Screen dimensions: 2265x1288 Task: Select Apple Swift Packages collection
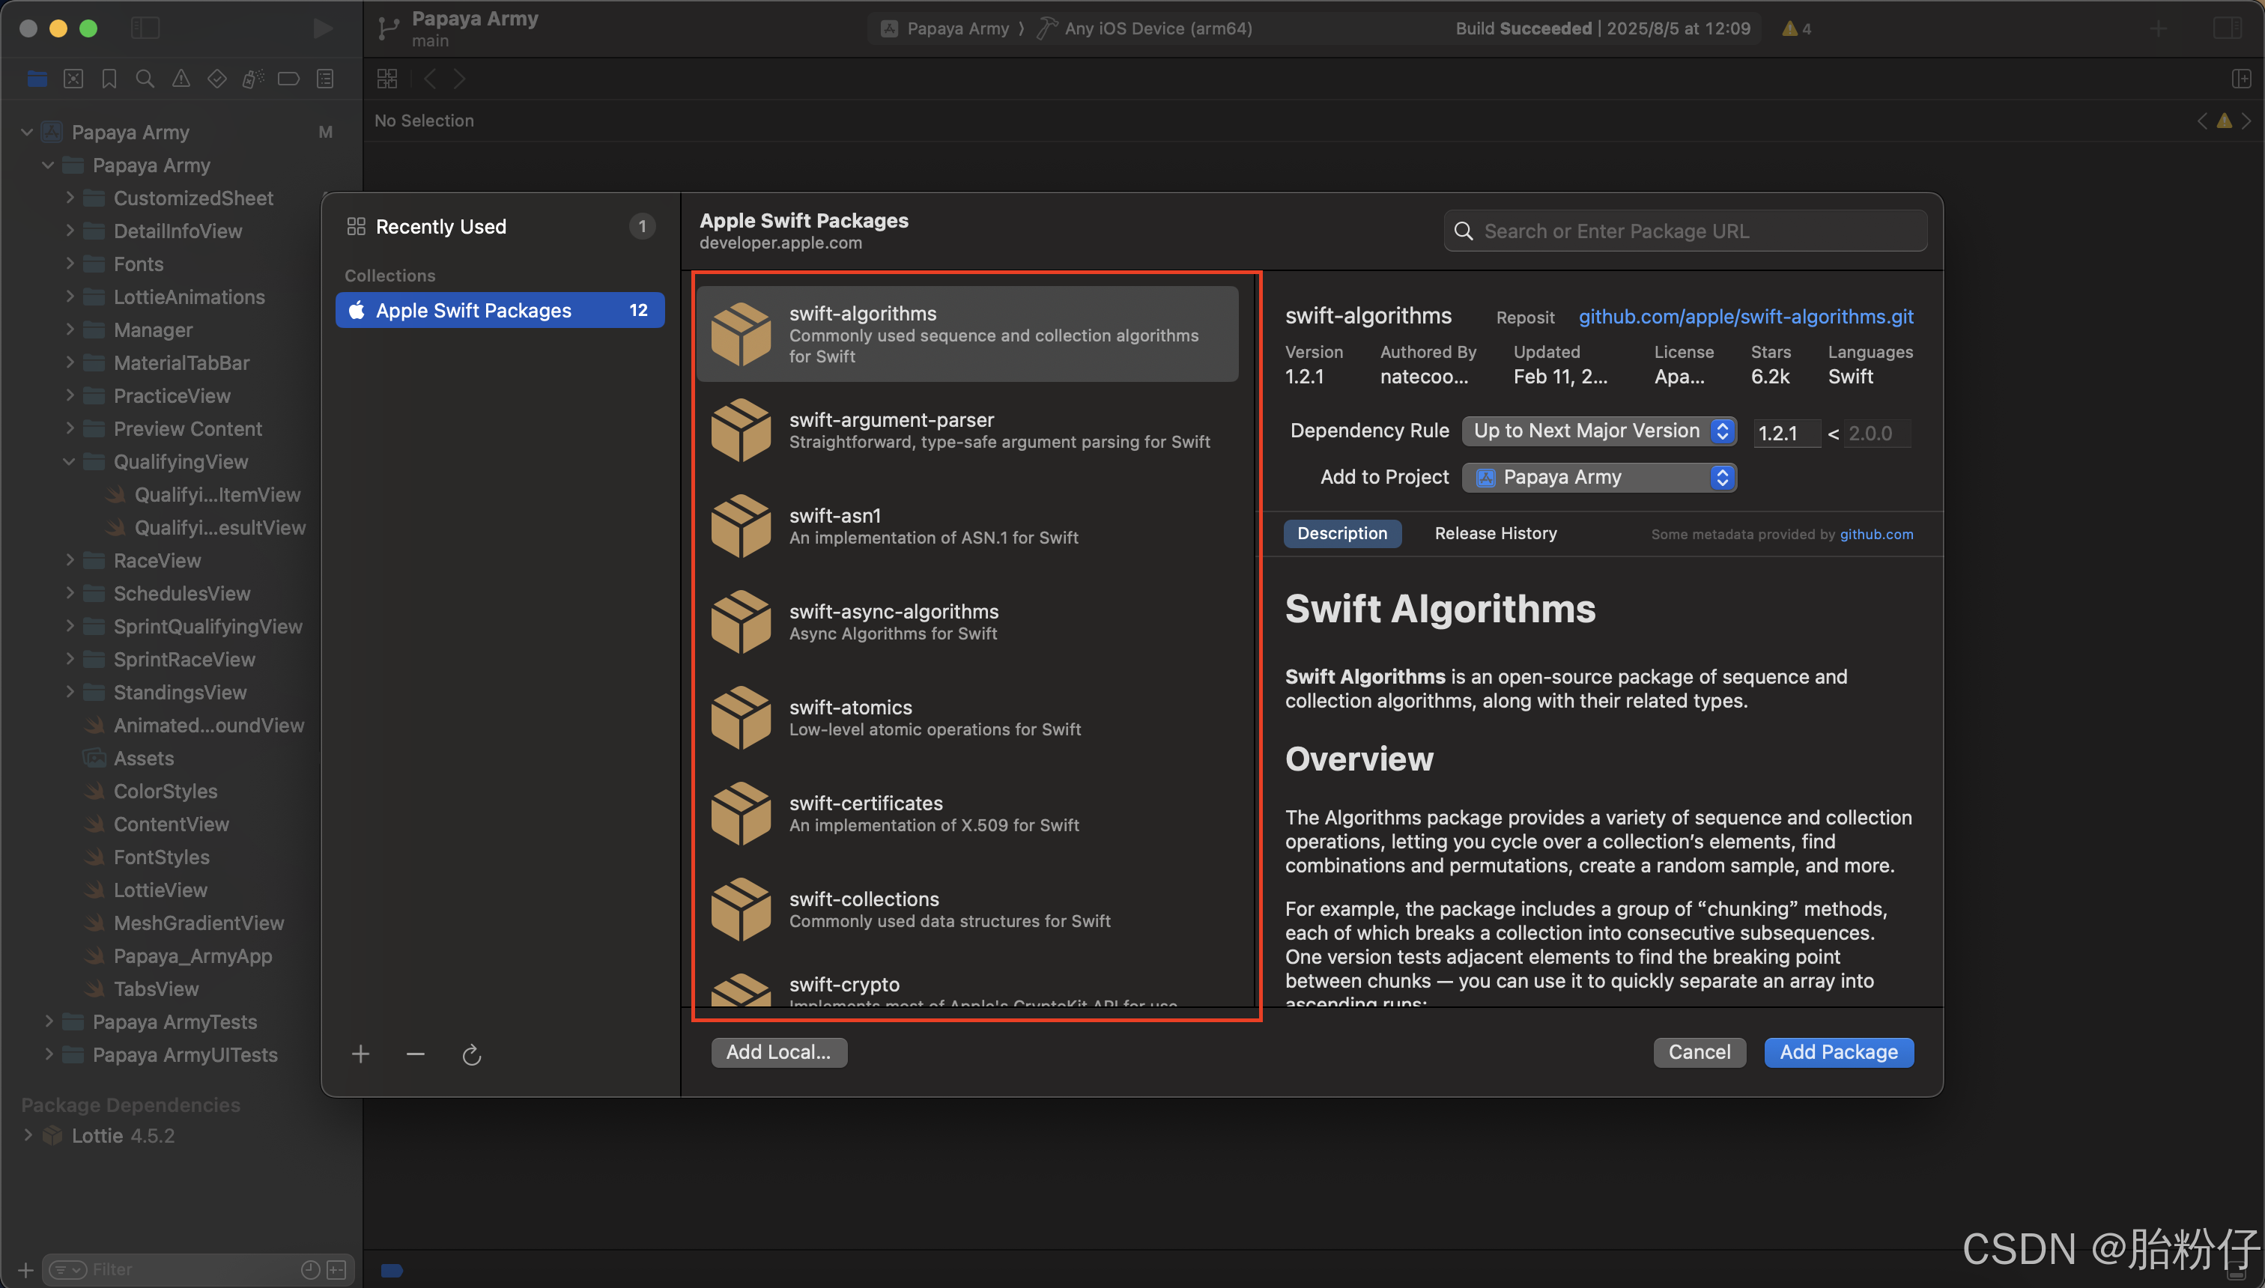click(500, 311)
